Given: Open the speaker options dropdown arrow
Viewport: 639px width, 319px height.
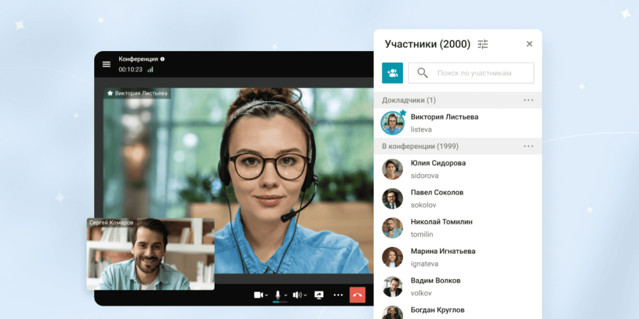Looking at the screenshot, I should tap(305, 295).
